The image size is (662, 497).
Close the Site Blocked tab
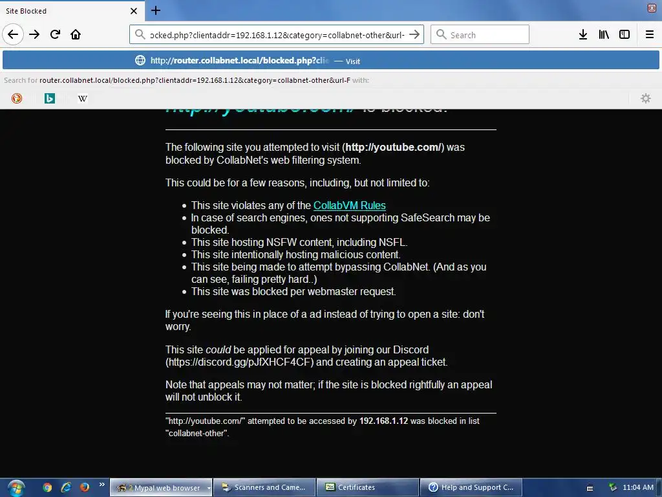coord(133,11)
